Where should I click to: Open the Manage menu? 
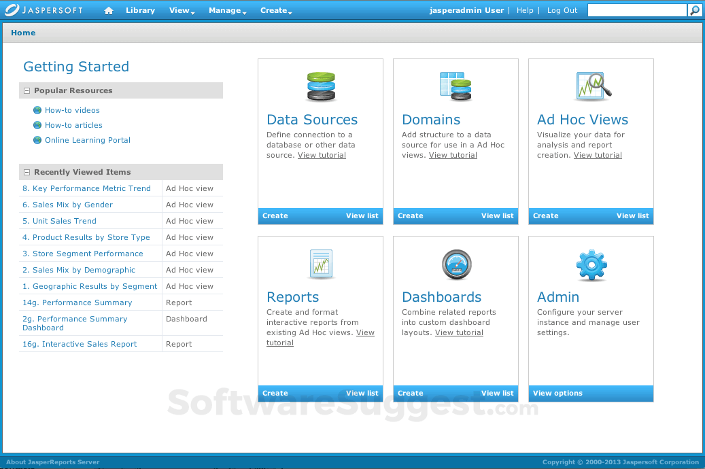[224, 11]
